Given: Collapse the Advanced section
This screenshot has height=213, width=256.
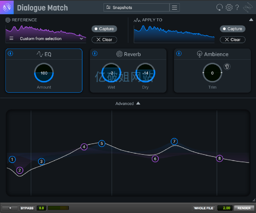Looking at the screenshot, I should click(138, 103).
